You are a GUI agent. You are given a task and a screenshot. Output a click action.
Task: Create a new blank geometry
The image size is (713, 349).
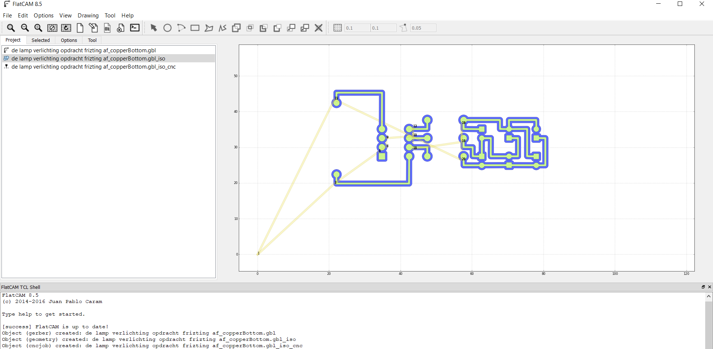tap(80, 28)
